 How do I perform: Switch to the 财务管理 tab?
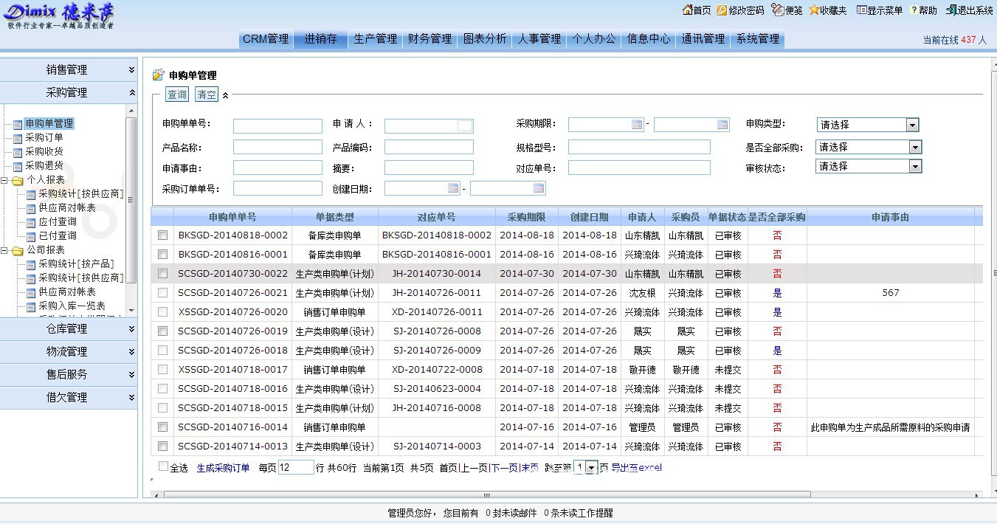[429, 39]
